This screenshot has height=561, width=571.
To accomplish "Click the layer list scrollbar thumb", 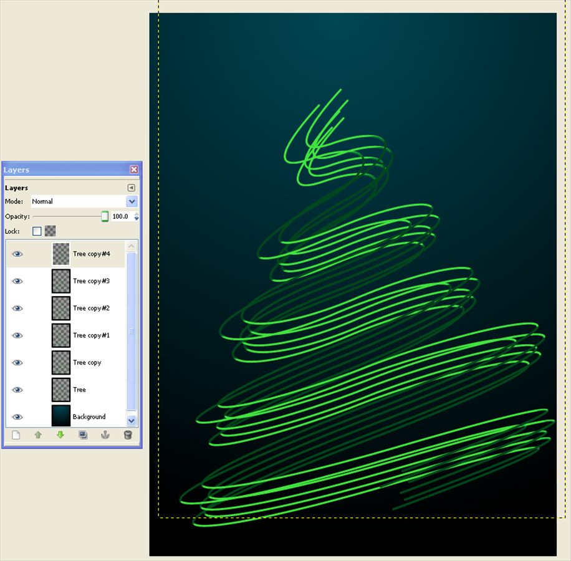I will [x=132, y=330].
